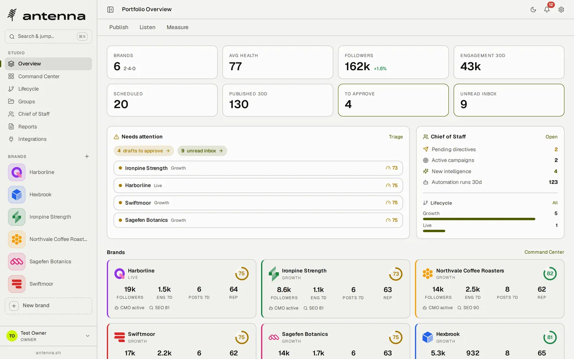Viewport: 574px width, 359px height.
Task: Open Sagefen Botanics brand card logo
Action: (x=274, y=337)
